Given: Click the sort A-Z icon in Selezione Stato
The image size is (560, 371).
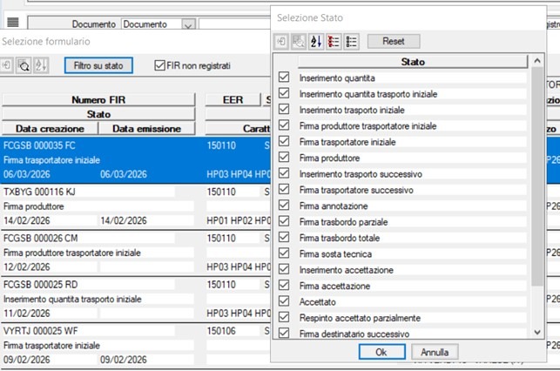Looking at the screenshot, I should (x=314, y=41).
